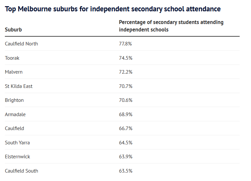Image resolution: width=251 pixels, height=181 pixels.
Task: Click the Percentage of secondary students column header
Action: click(171, 26)
